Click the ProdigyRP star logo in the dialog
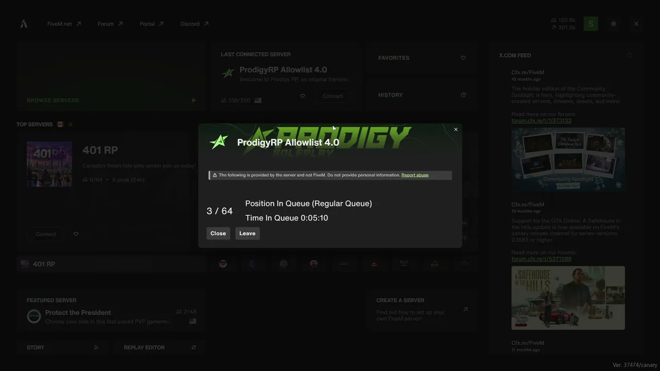 219,142
